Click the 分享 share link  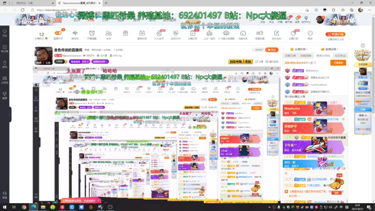point(259,61)
